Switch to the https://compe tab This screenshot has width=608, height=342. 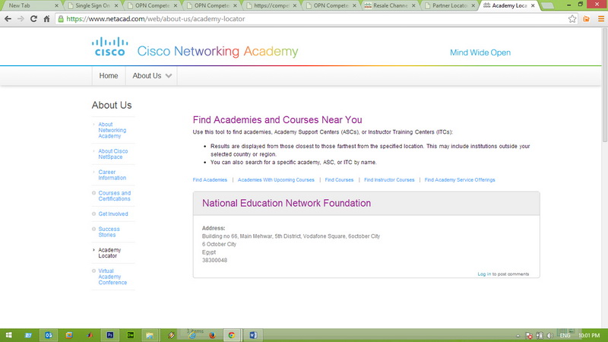pos(271,5)
